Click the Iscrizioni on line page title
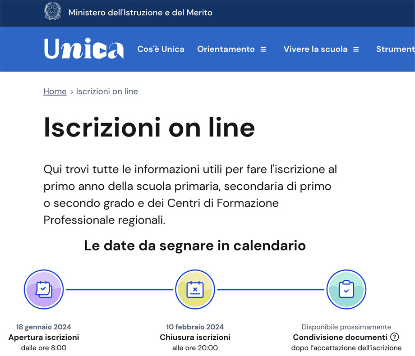The width and height of the screenshot is (415, 356). pos(149,128)
